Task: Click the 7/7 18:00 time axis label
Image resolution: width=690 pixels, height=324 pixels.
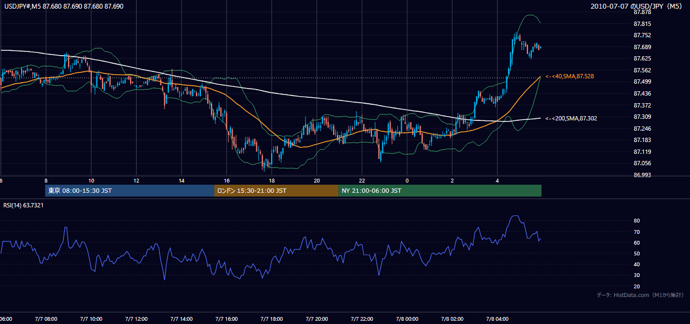Action: pyautogui.click(x=272, y=319)
